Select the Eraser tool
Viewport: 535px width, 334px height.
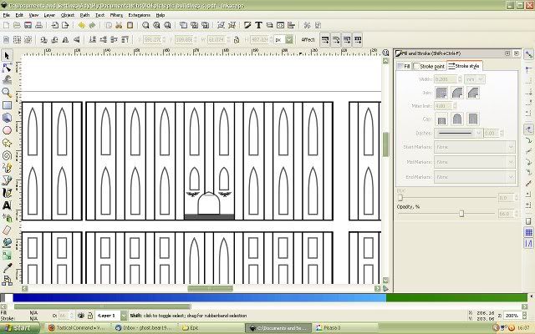7,230
